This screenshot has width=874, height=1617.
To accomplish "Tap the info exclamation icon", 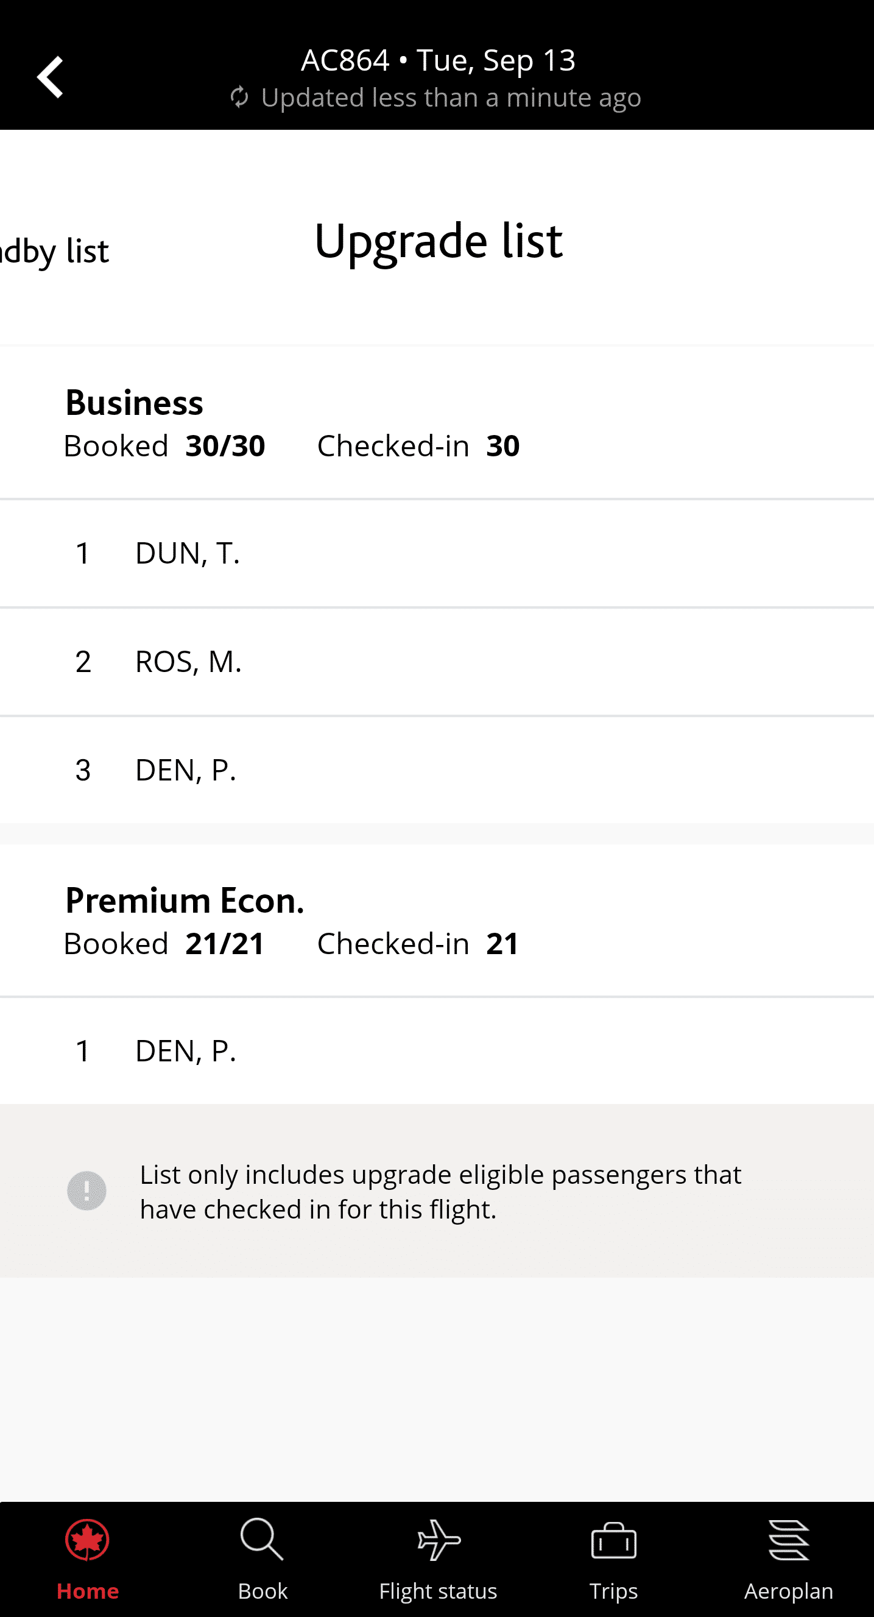I will coord(86,1191).
